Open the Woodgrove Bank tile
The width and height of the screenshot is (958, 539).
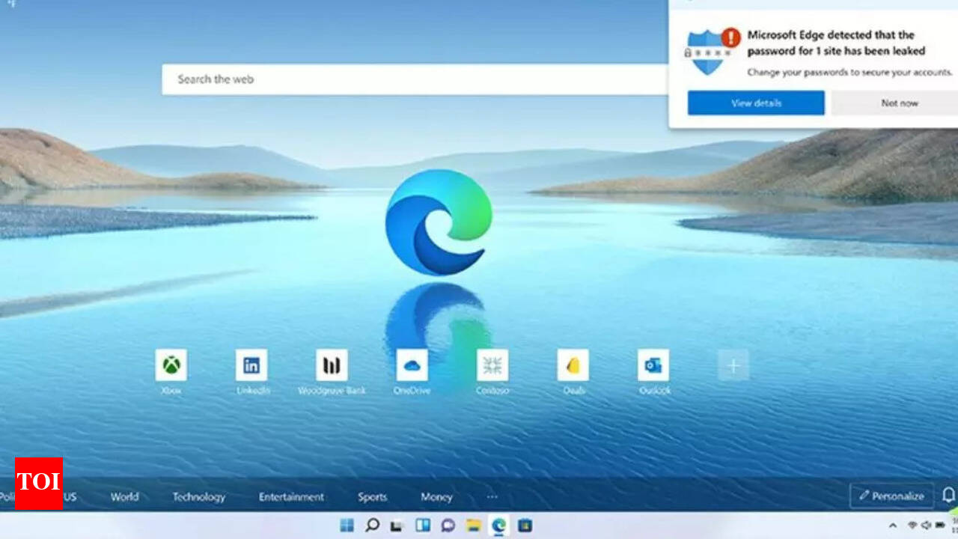(x=332, y=365)
